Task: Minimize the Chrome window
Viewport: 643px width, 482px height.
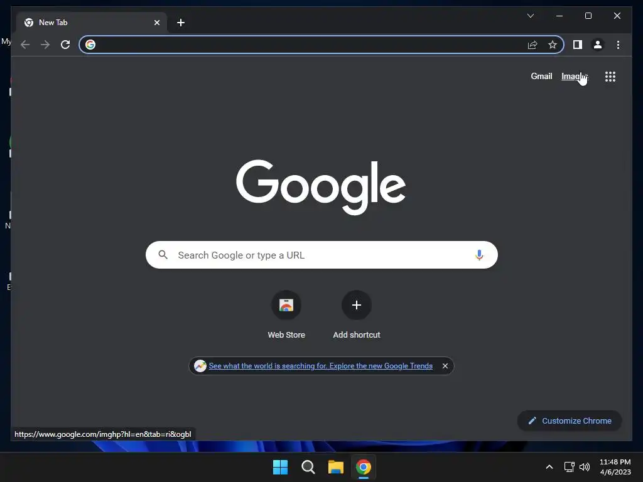Action: pos(559,16)
